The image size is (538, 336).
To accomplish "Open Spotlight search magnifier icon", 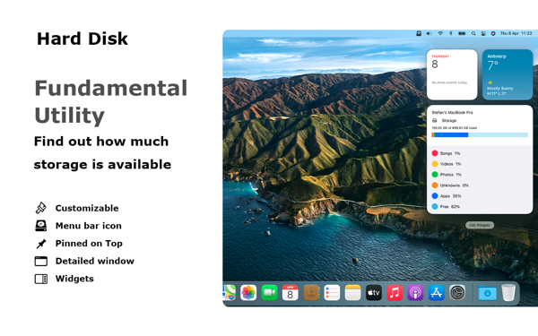I will pos(473,33).
